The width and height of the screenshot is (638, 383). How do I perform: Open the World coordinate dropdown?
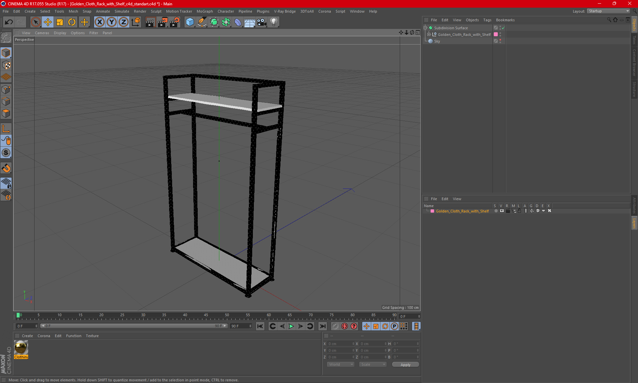(341, 364)
